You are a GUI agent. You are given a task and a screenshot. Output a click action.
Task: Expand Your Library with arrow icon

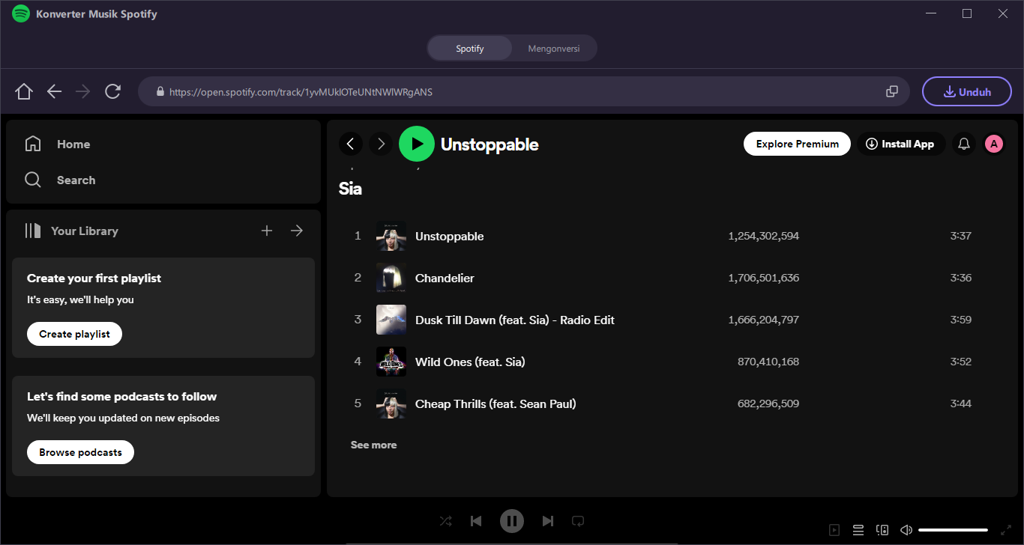(x=297, y=231)
